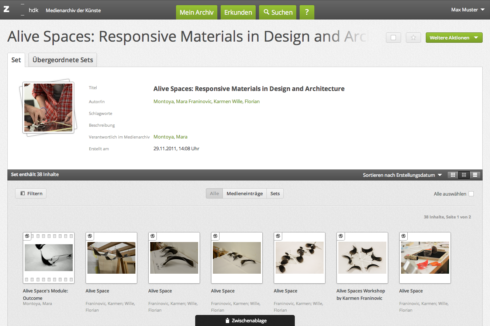This screenshot has height=326, width=490.
Task: Mark this set as favorite with star
Action: point(413,38)
